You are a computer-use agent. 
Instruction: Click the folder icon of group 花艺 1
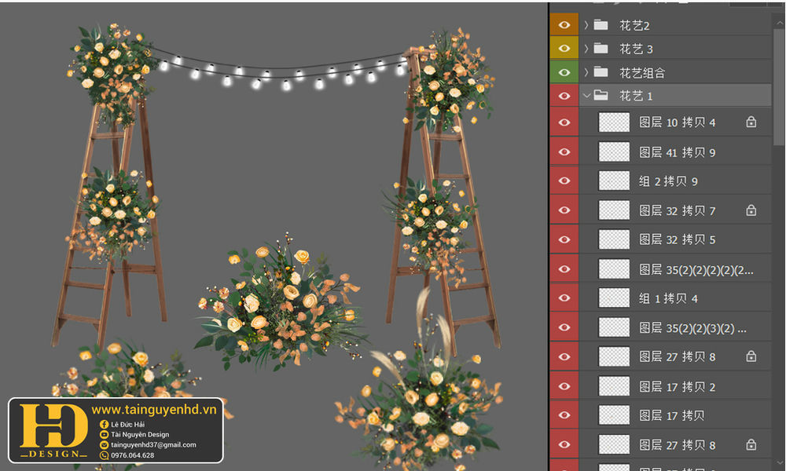coord(601,96)
